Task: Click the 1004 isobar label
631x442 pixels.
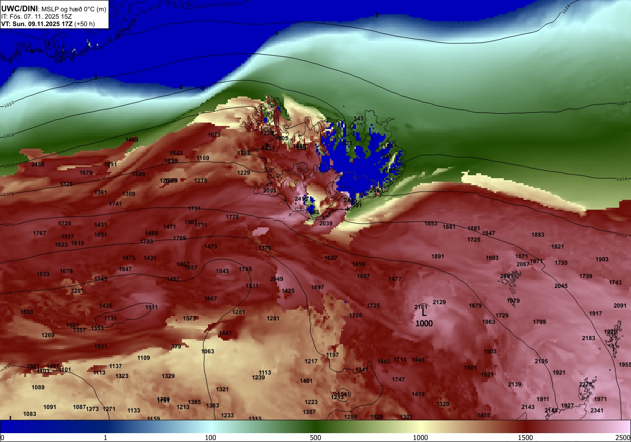Action: point(9,224)
